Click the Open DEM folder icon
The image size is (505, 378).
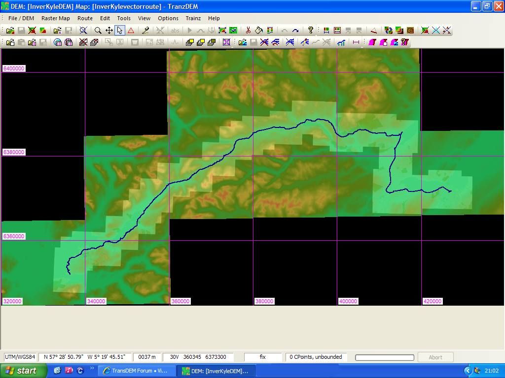click(x=10, y=31)
